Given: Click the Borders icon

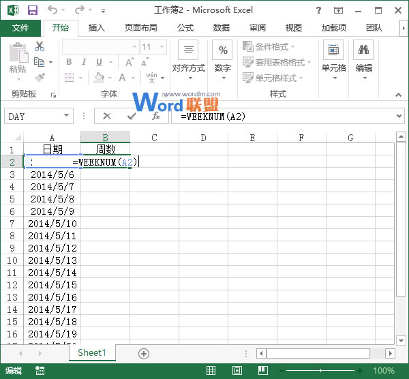Looking at the screenshot, I should tap(70, 78).
